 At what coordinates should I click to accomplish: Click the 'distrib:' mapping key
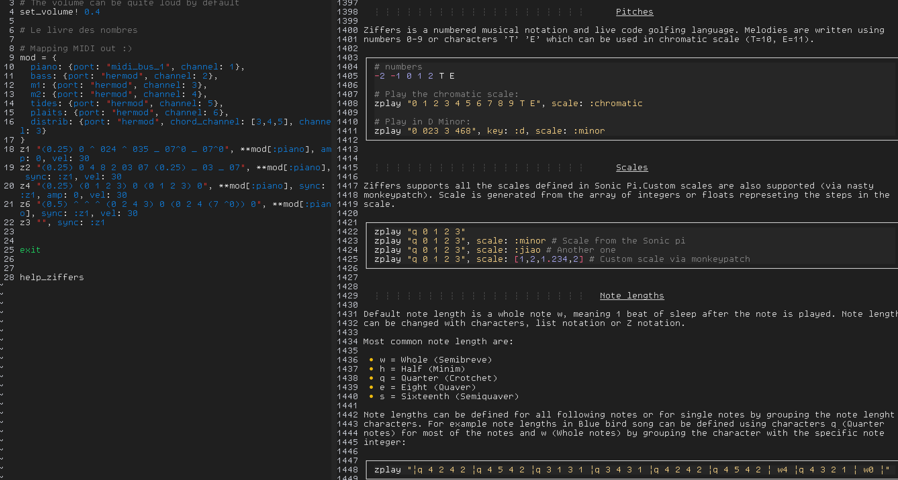point(52,122)
